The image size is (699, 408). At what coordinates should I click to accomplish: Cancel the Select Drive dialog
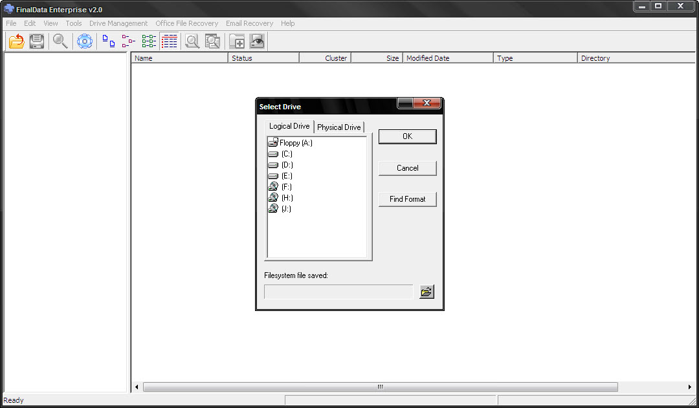408,168
